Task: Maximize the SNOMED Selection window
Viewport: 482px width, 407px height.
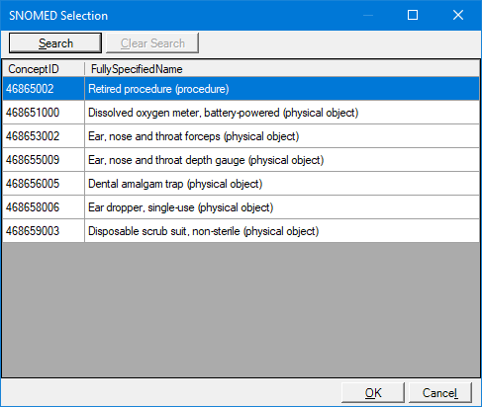Action: [413, 15]
